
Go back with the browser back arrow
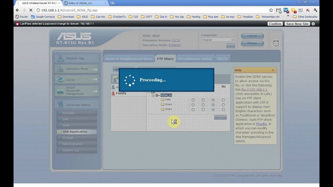tap(17, 10)
